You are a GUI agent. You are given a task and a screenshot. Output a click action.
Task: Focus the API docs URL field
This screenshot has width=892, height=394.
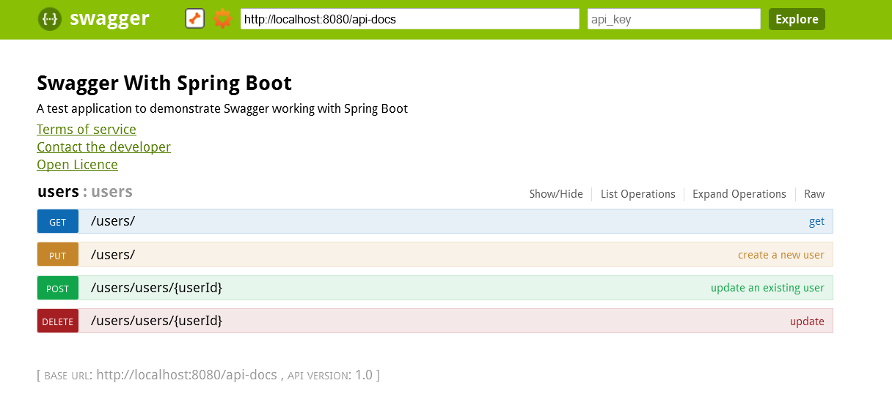click(x=410, y=19)
